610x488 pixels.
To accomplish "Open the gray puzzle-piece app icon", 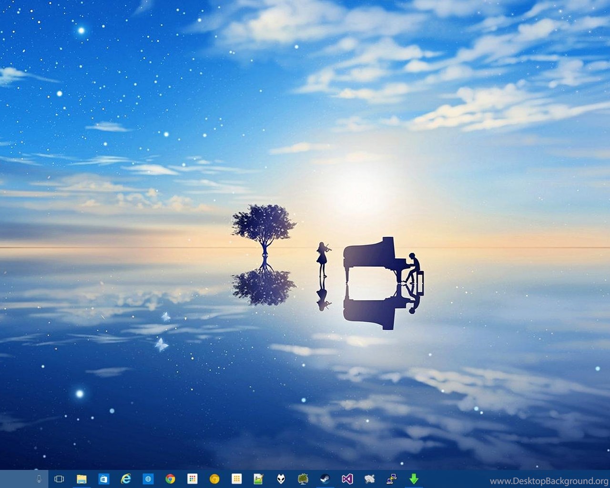I will (x=369, y=479).
